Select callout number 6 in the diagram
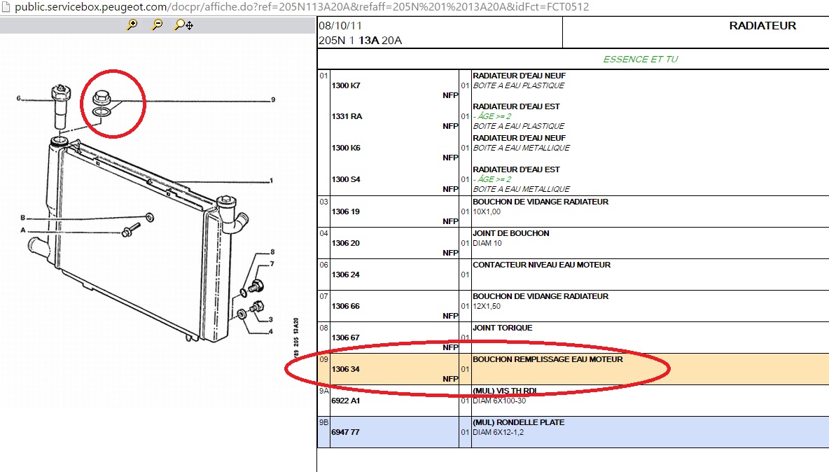The width and height of the screenshot is (829, 472). tap(19, 98)
